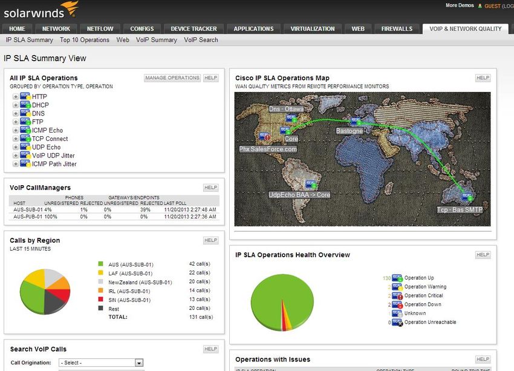Click the FTP operation type icon
The image size is (514, 371).
tap(25, 122)
